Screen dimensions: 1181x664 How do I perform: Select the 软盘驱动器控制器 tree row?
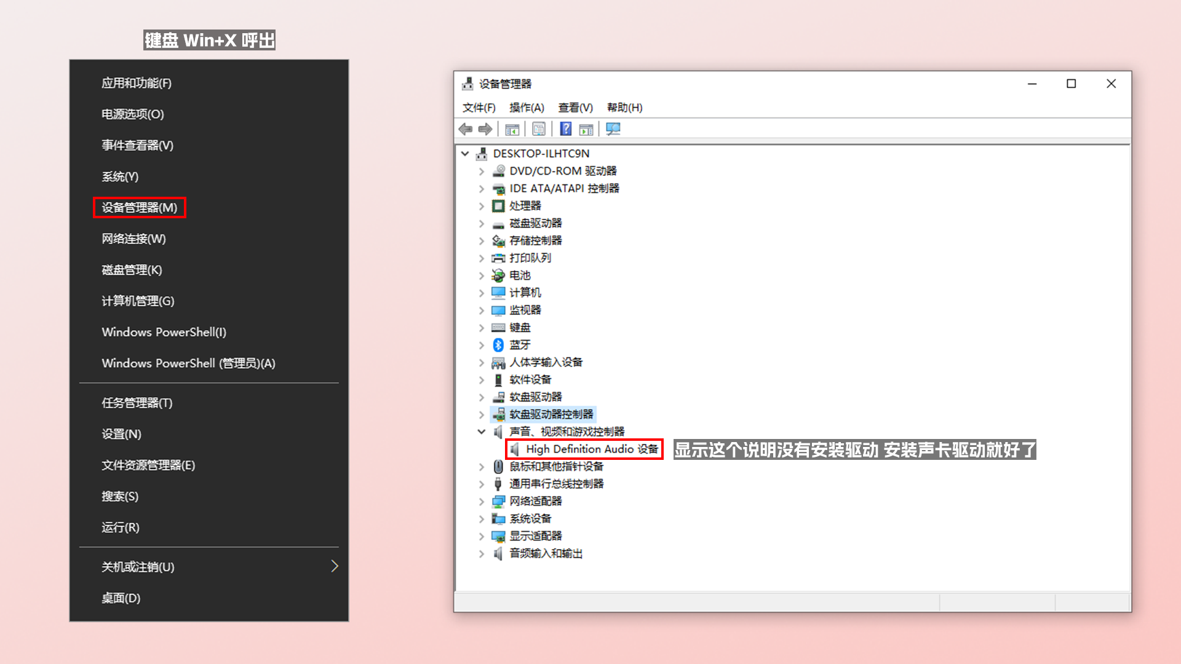[543, 414]
